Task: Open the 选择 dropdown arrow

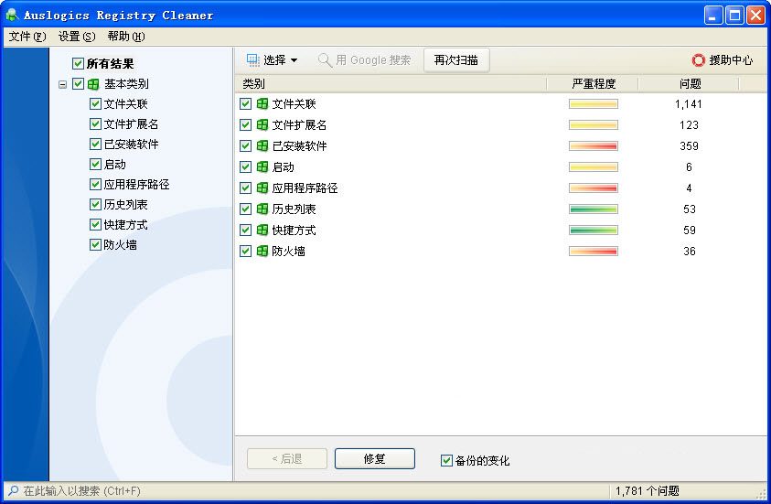Action: click(x=294, y=61)
